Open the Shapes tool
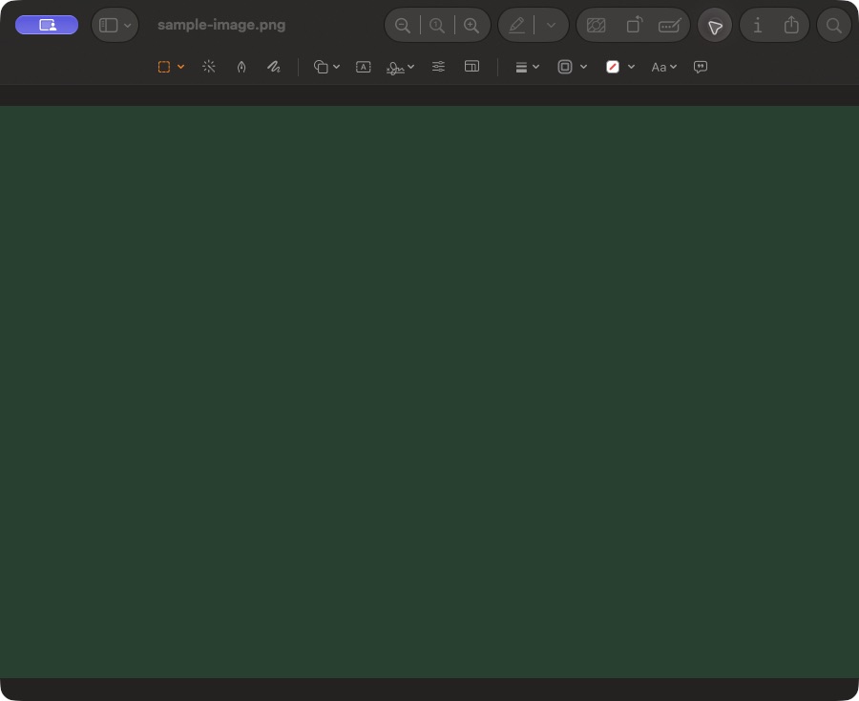This screenshot has width=859, height=701. point(321,67)
